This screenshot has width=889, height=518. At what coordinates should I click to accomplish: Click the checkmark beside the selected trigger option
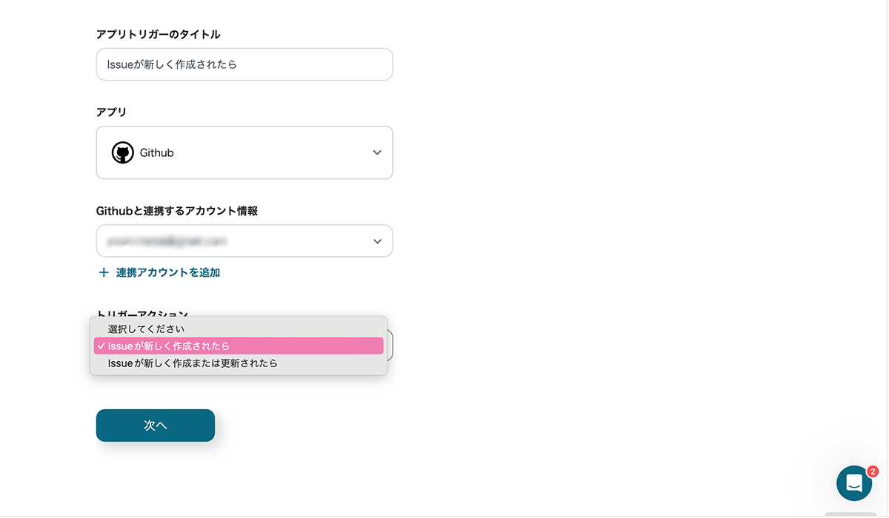pos(101,346)
